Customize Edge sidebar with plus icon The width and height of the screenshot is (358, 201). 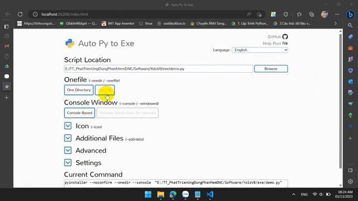[x=351, y=138]
